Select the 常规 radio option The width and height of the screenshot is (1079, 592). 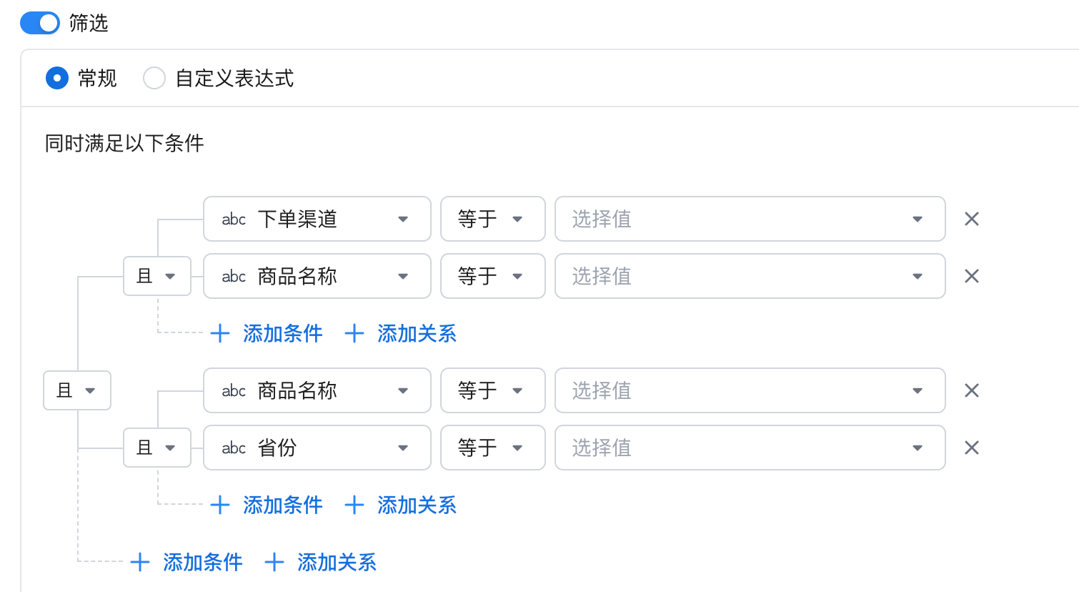click(x=57, y=78)
